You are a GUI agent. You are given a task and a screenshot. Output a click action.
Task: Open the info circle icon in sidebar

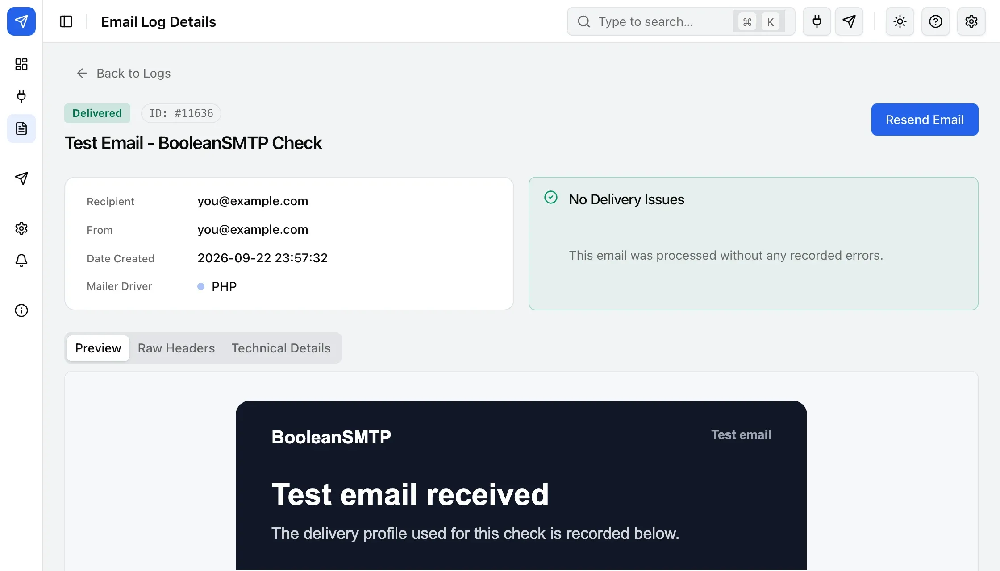(21, 310)
